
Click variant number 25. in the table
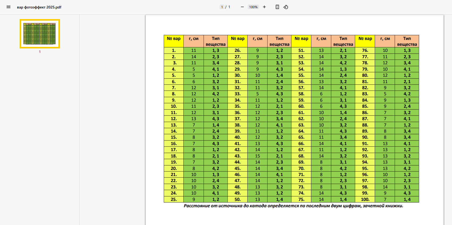coord(174,199)
